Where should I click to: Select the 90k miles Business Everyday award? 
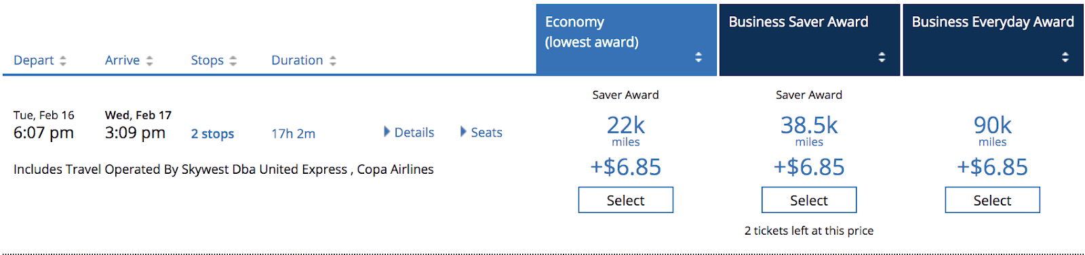click(992, 200)
